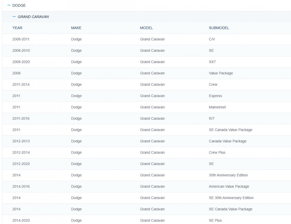This screenshot has height=224, width=291.
Task: Select the 2011-2014 year cell
Action: coord(21,84)
